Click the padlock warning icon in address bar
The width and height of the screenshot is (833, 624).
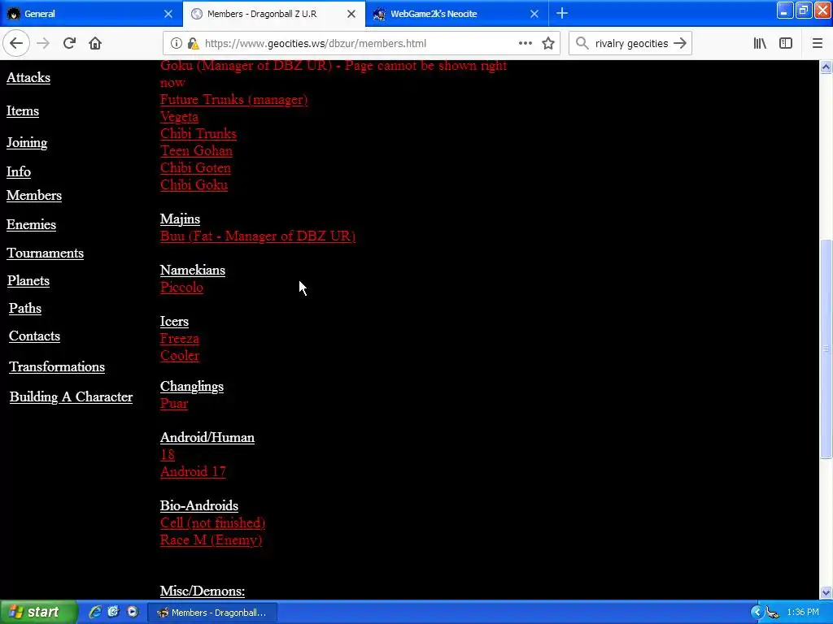[193, 44]
